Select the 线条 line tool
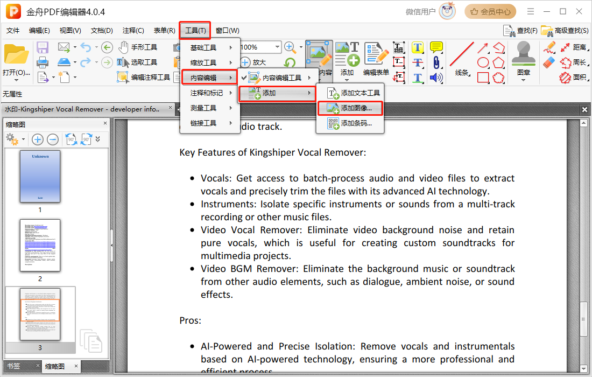Image resolution: width=592 pixels, height=377 pixels. pyautogui.click(x=461, y=59)
